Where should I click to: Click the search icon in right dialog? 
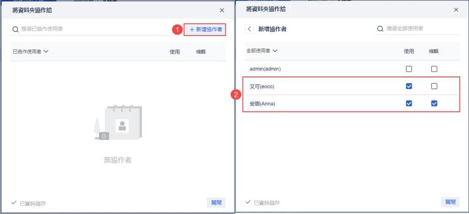[380, 29]
